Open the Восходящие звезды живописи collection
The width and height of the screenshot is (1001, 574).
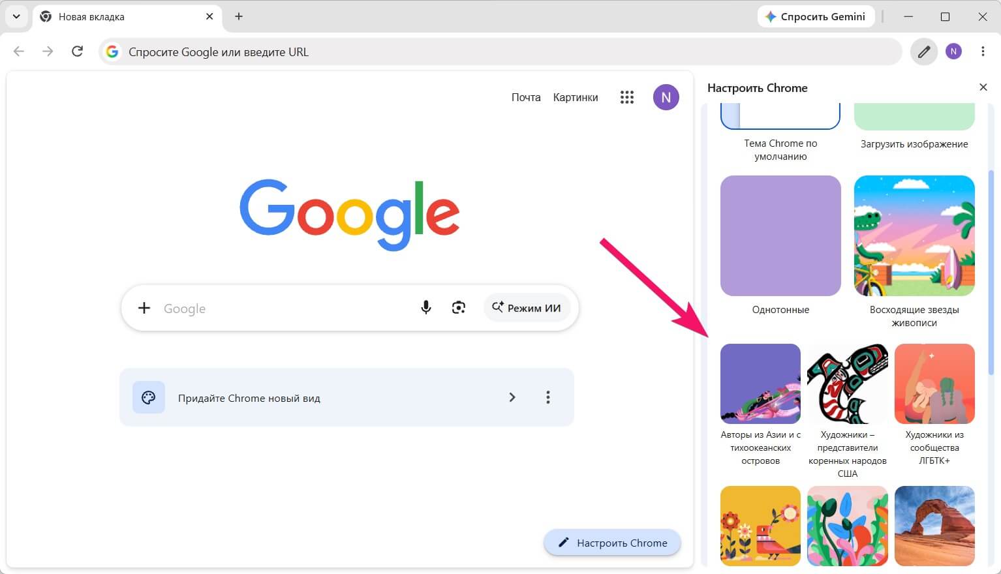pyautogui.click(x=914, y=235)
